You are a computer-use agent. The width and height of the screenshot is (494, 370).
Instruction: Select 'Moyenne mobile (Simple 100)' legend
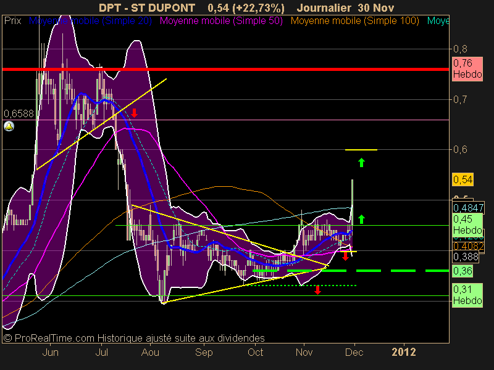tap(354, 21)
